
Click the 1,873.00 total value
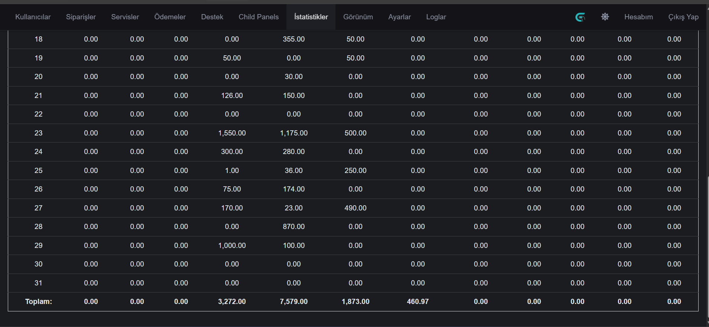point(355,302)
